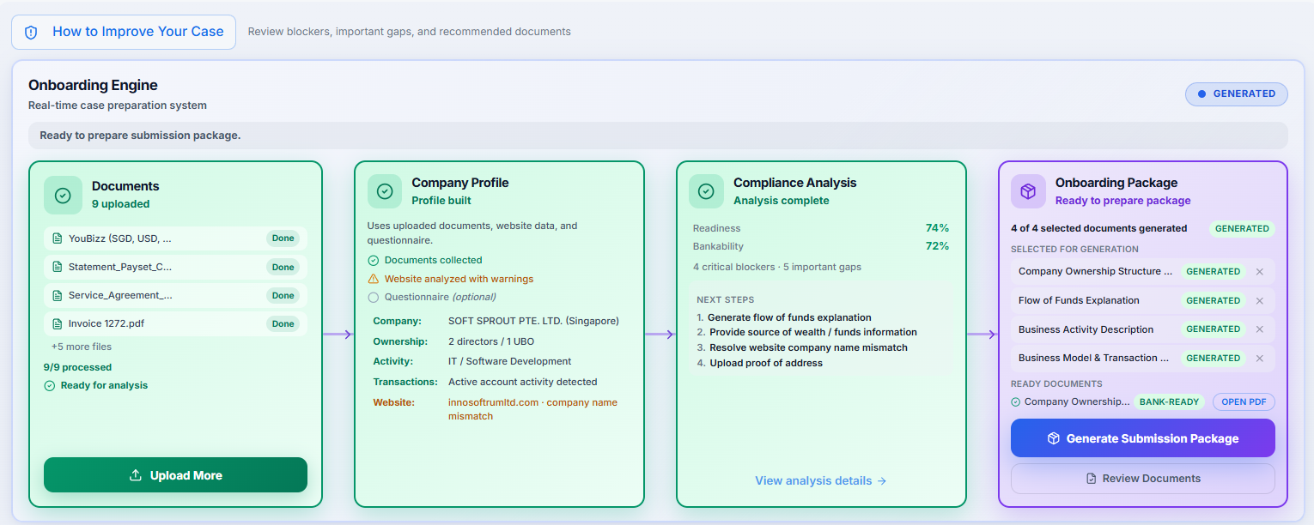Image resolution: width=1314 pixels, height=525 pixels.
Task: Click 4 critical blockers · 5 important gaps text
Action: pos(777,267)
